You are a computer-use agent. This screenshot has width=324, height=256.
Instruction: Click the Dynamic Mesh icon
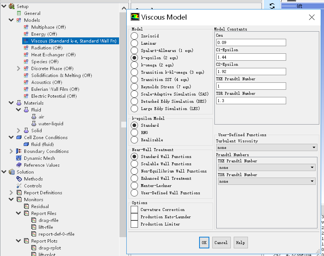point(19,158)
